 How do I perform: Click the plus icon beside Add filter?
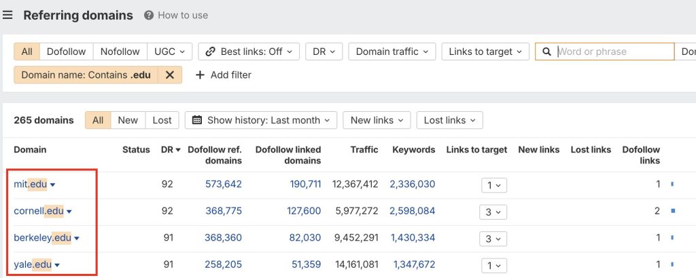pyautogui.click(x=200, y=75)
